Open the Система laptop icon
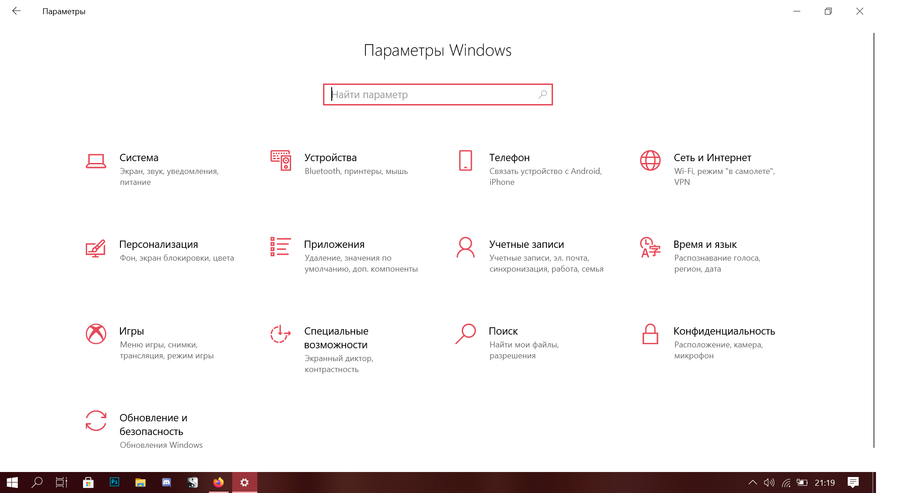Viewport: 897px width, 493px height. [96, 161]
